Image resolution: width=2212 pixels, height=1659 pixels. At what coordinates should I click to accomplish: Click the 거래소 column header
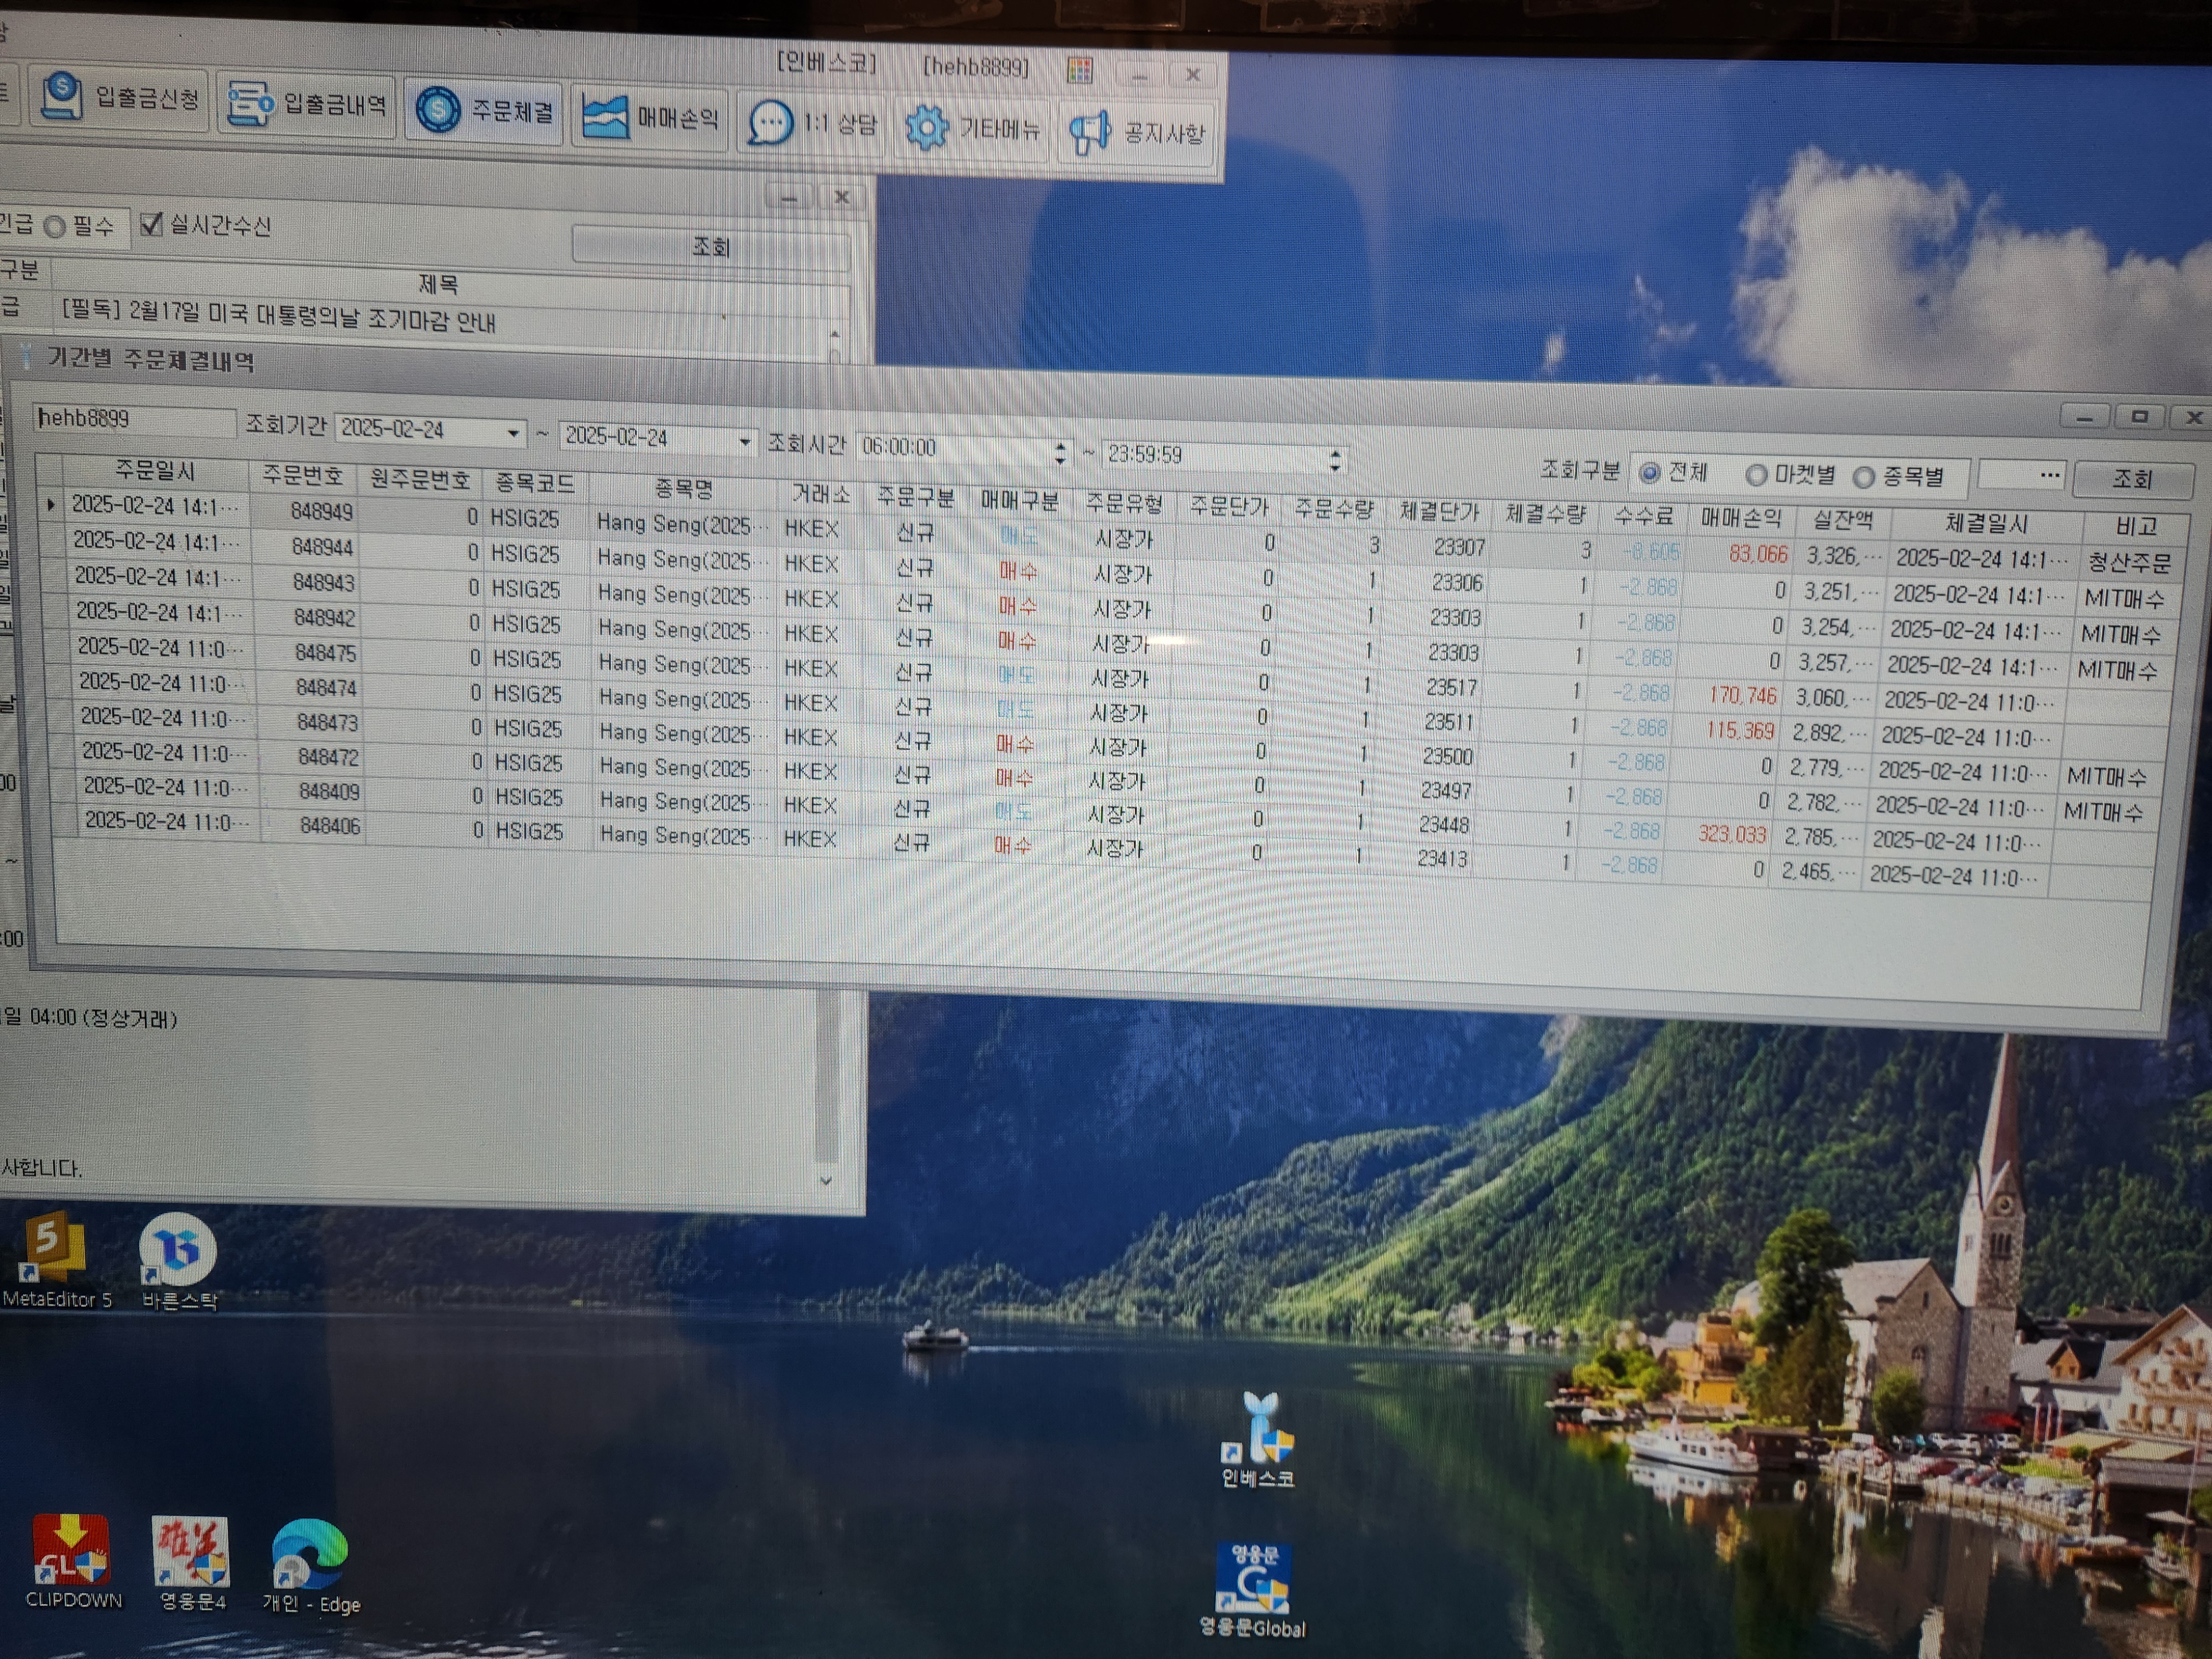(820, 494)
